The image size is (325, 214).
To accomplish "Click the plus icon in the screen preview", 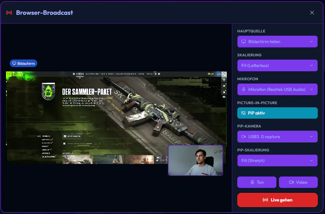I will tap(224, 80).
